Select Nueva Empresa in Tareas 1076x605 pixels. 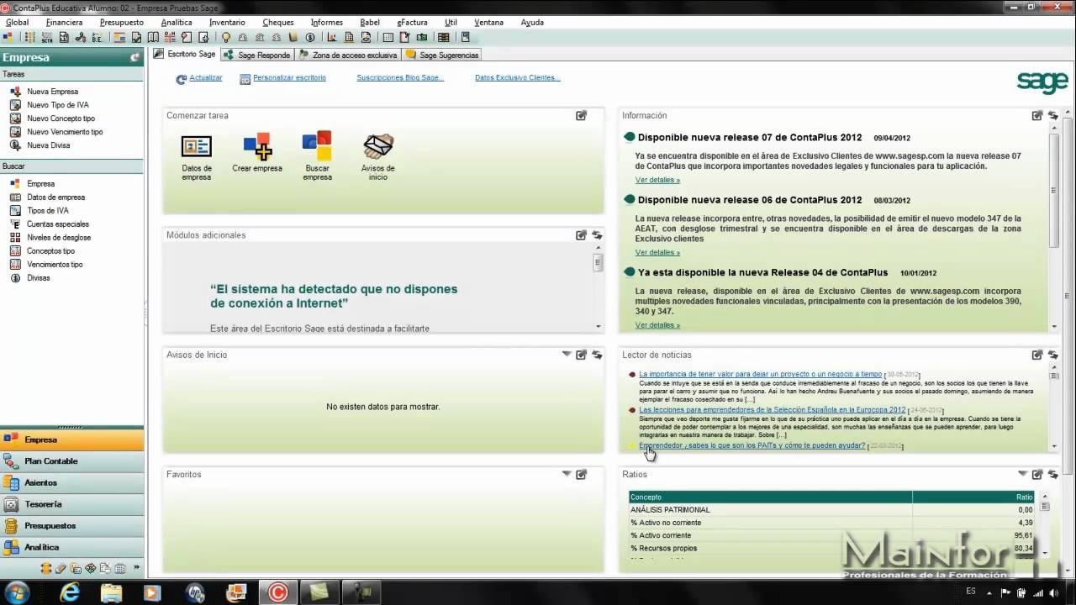[x=52, y=92]
